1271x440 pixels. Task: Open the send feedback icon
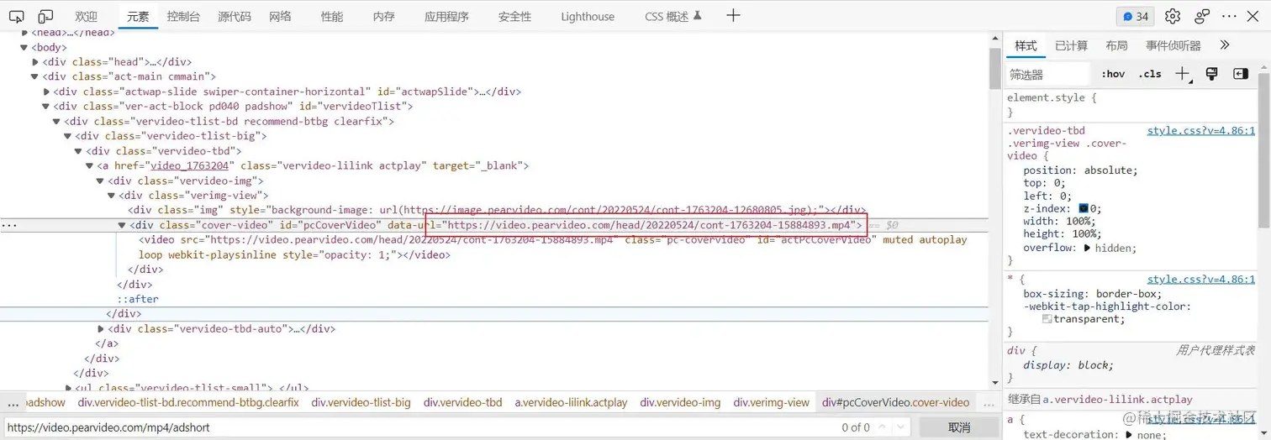pyautogui.click(x=1202, y=16)
